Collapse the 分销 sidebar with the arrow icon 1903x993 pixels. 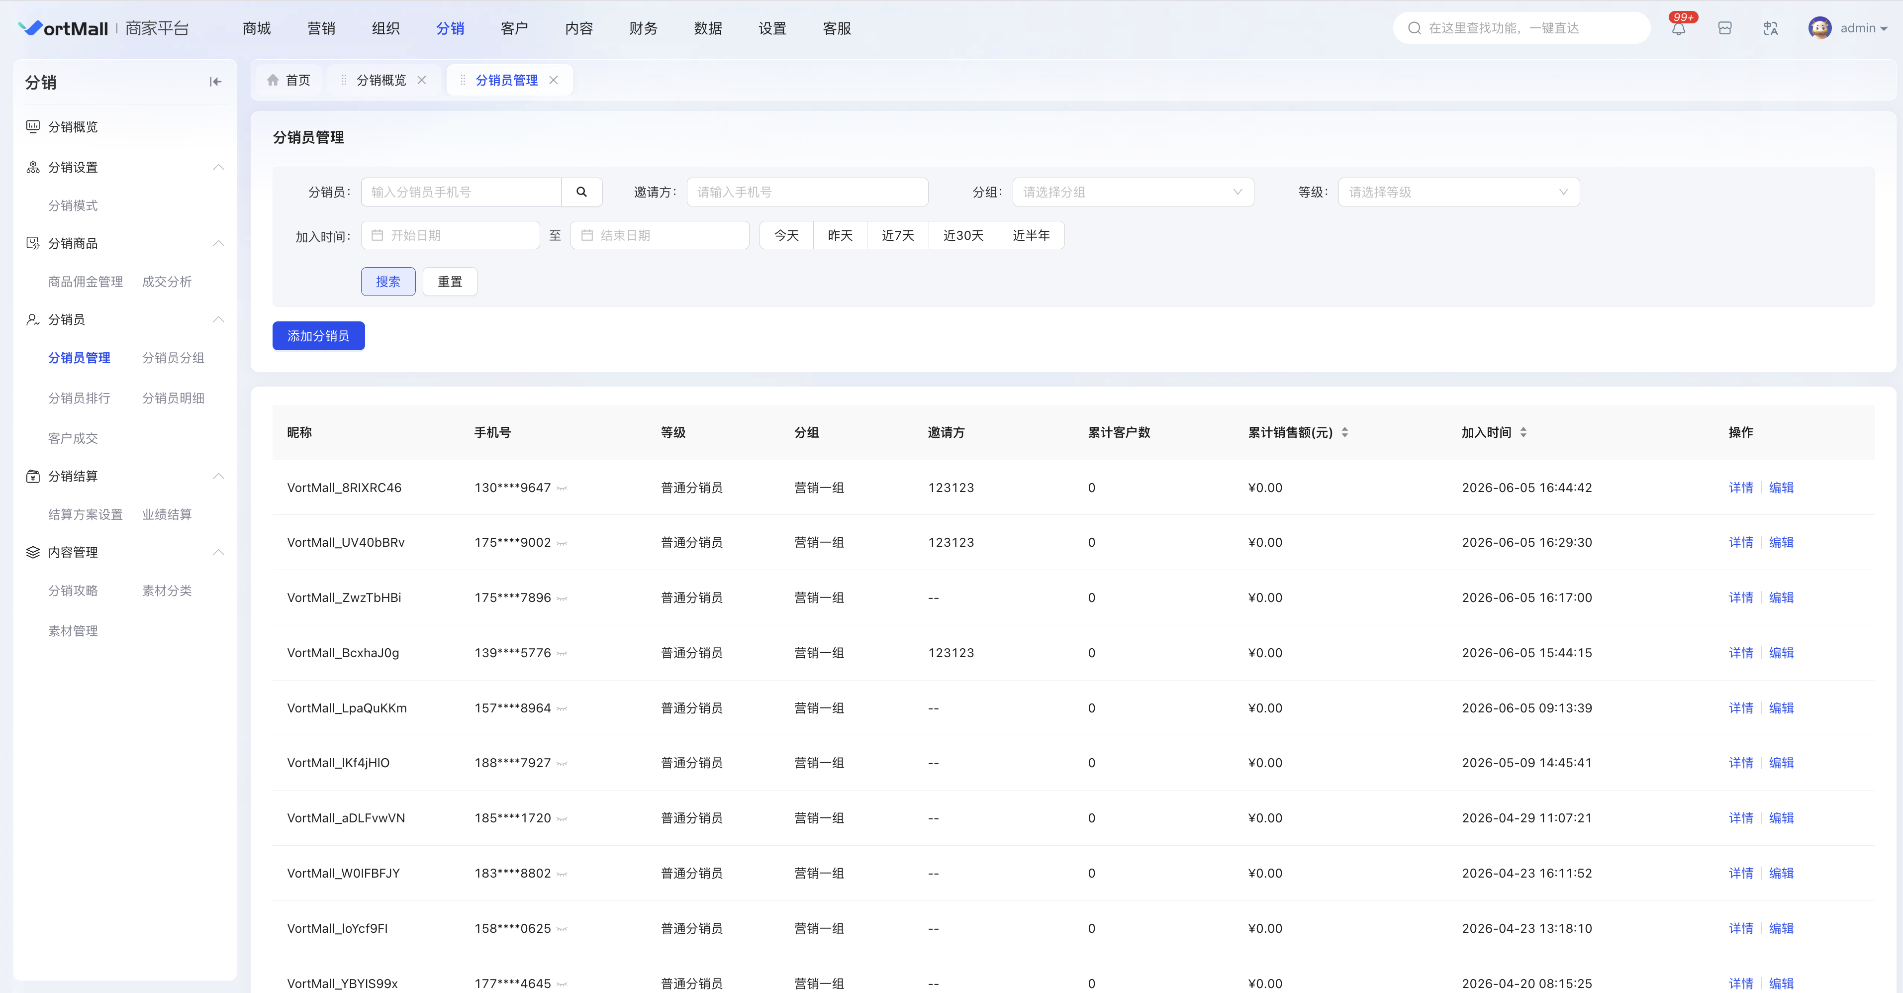click(215, 82)
